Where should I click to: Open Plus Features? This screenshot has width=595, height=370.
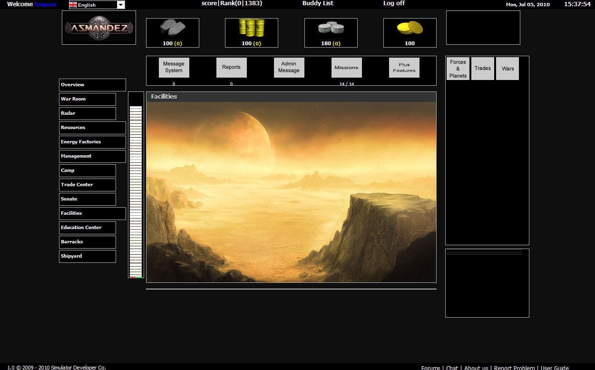(404, 67)
